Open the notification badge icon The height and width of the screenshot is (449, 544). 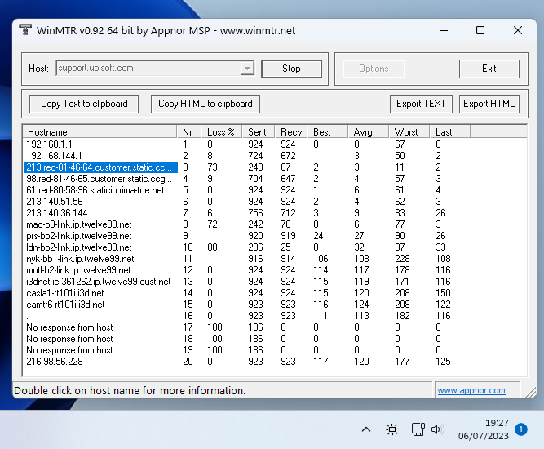click(521, 429)
